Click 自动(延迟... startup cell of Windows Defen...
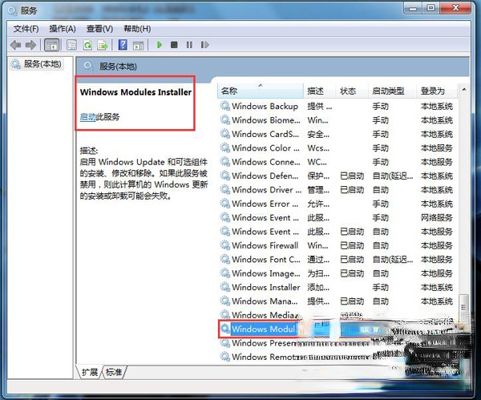Image resolution: width=481 pixels, height=400 pixels. pos(393,176)
